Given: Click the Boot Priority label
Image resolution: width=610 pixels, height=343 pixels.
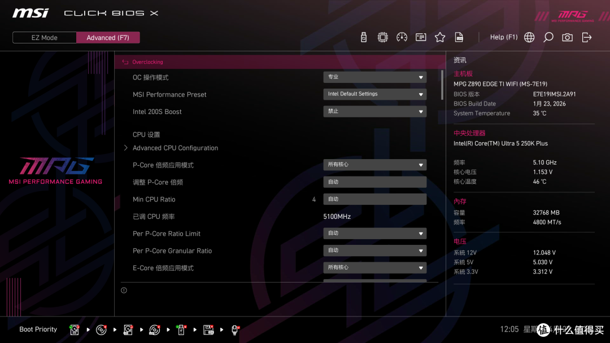Looking at the screenshot, I should coord(38,329).
